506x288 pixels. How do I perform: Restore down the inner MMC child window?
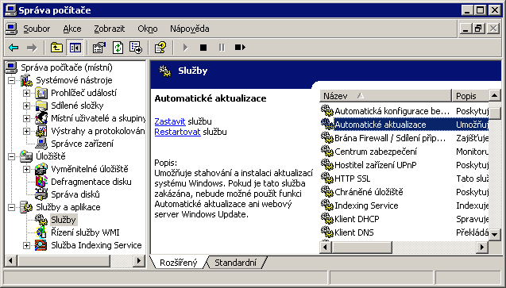tap(478, 29)
